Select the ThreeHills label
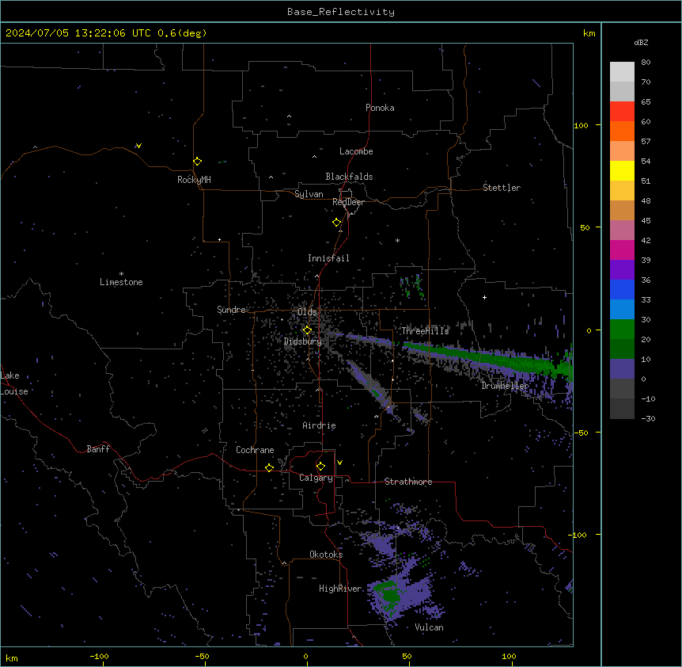 pyautogui.click(x=425, y=331)
